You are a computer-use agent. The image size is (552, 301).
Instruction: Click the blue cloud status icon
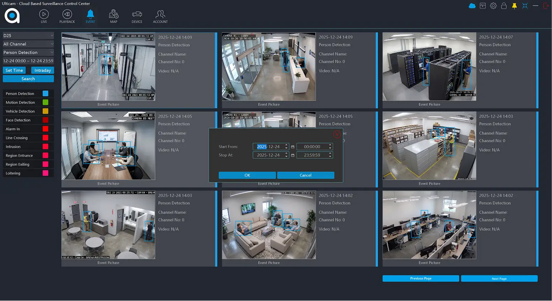pos(472,6)
